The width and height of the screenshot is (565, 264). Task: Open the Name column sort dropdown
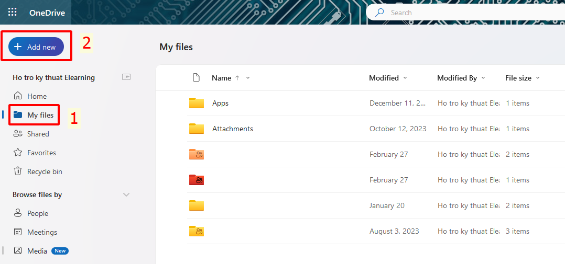248,78
